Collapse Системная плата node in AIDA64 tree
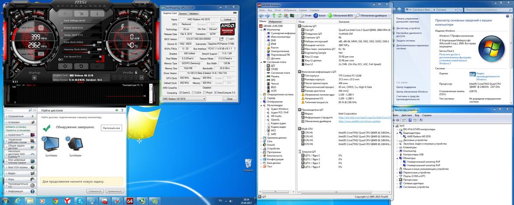 (262, 62)
